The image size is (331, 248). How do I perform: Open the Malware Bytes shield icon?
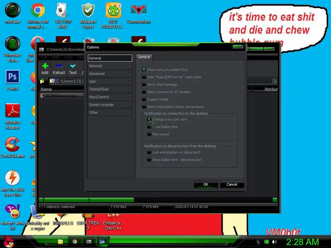pyautogui.click(x=88, y=15)
